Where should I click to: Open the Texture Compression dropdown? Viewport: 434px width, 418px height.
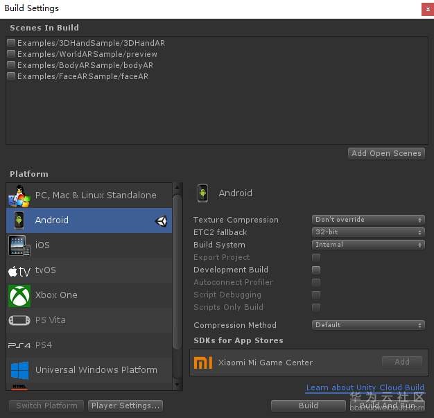[x=368, y=220]
